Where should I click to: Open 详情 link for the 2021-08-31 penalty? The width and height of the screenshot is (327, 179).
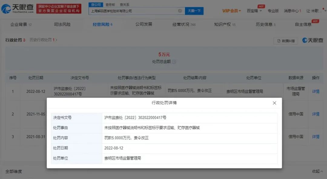click(315, 137)
